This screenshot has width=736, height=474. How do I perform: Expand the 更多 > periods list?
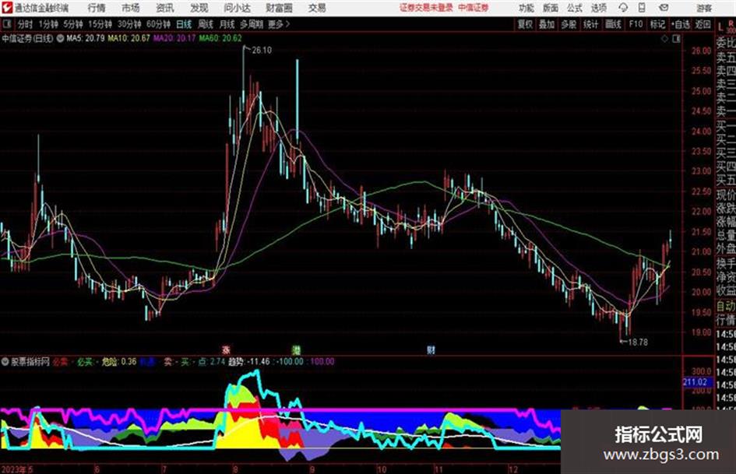coord(279,24)
